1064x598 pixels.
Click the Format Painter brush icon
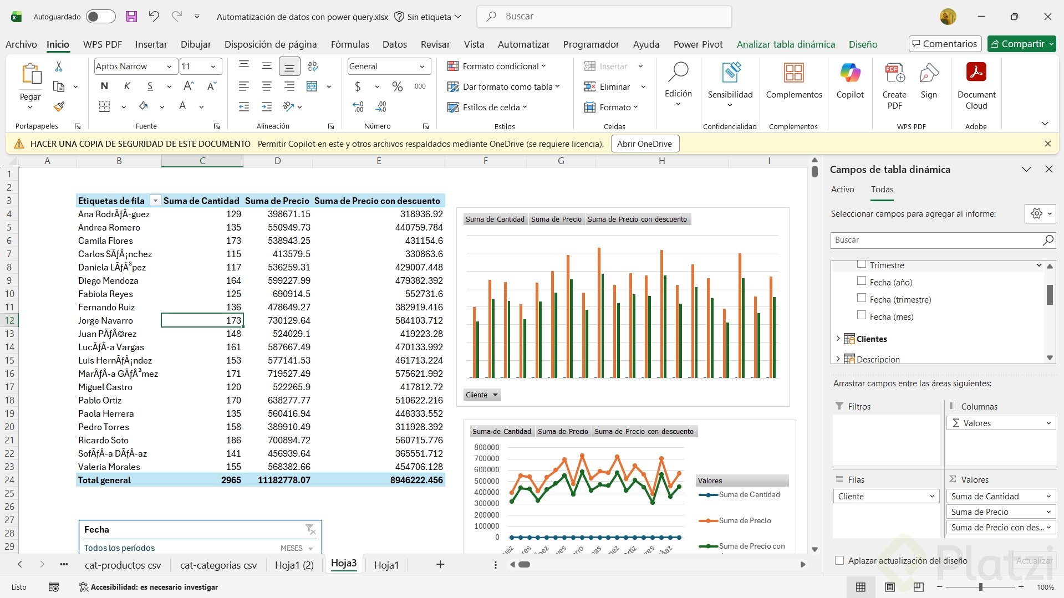(59, 106)
